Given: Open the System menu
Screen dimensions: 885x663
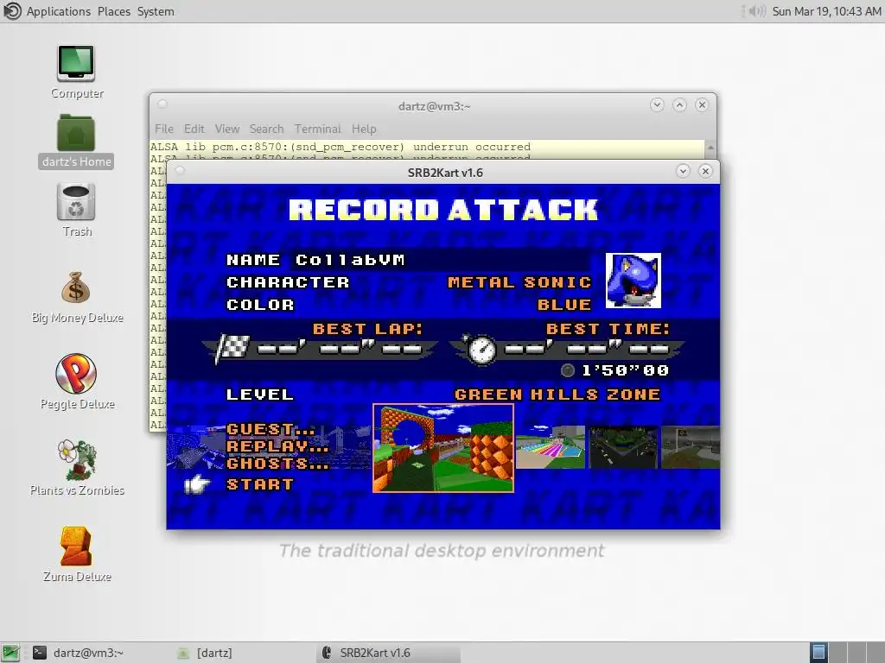Looking at the screenshot, I should 156,11.
